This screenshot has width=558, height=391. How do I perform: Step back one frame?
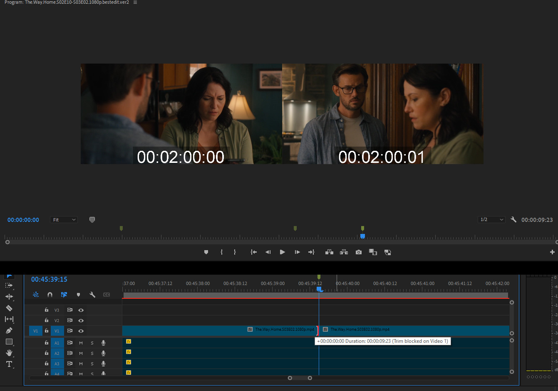pyautogui.click(x=268, y=252)
